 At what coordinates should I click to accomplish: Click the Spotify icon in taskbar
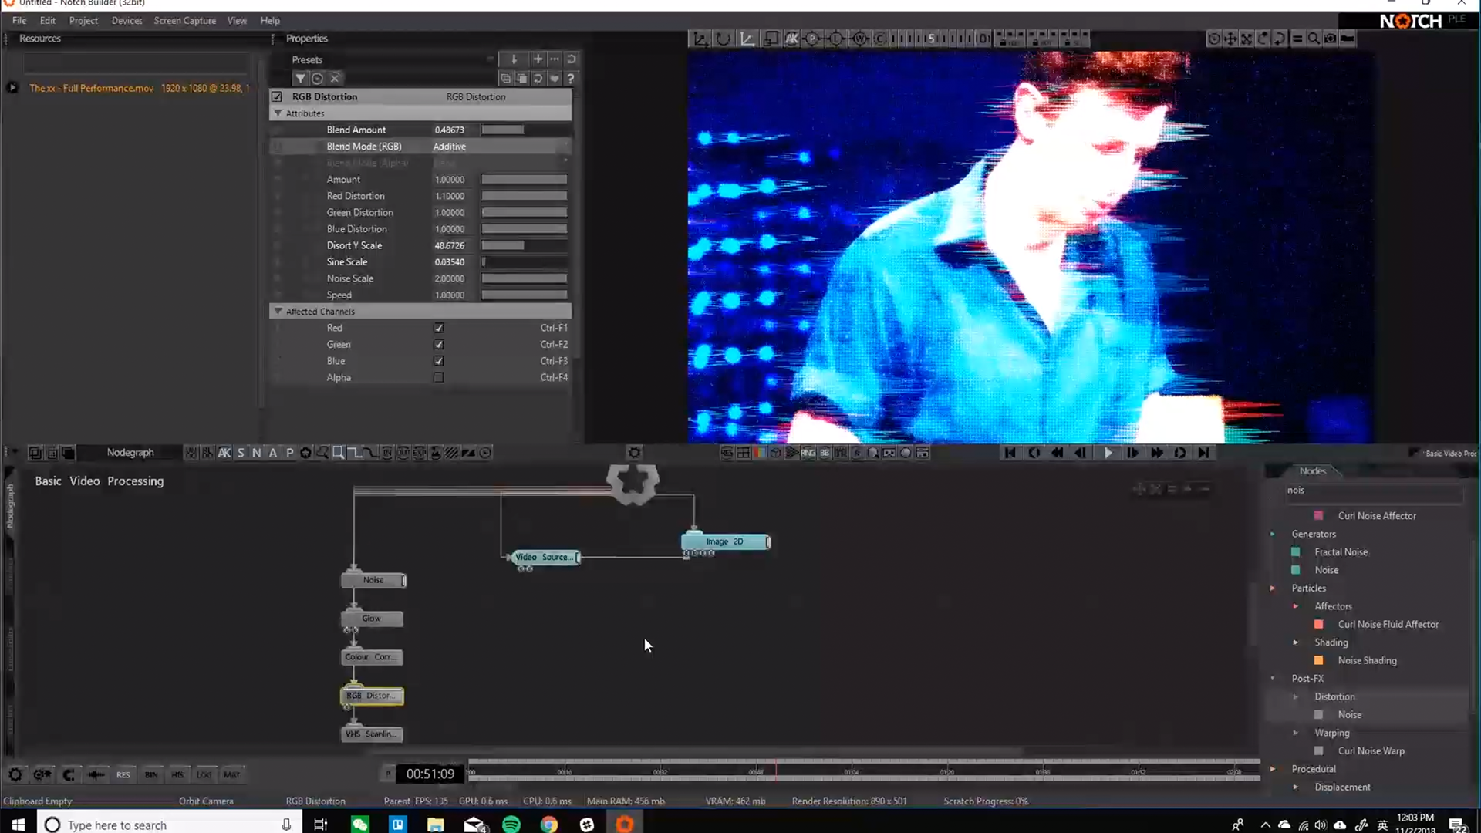(511, 825)
